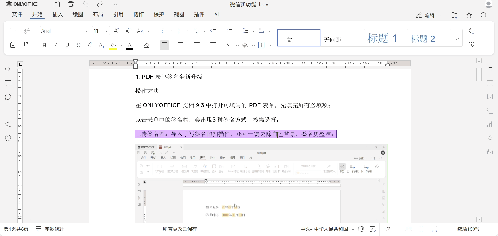498x236 pixels.
Task: Switch to the 布局 tab
Action: click(98, 15)
